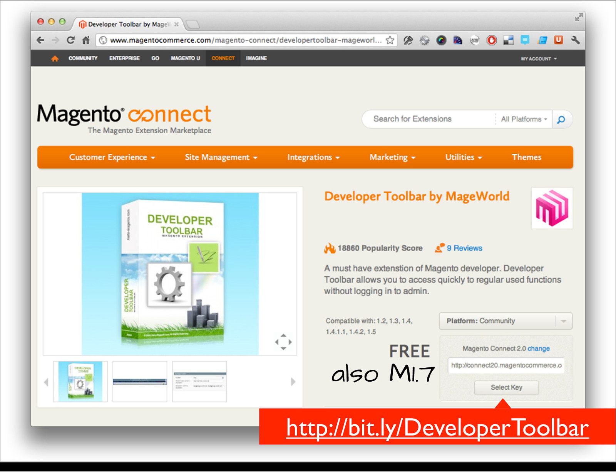Image resolution: width=616 pixels, height=474 pixels.
Task: Click the first extension icon beside the star
Action: tap(408, 40)
